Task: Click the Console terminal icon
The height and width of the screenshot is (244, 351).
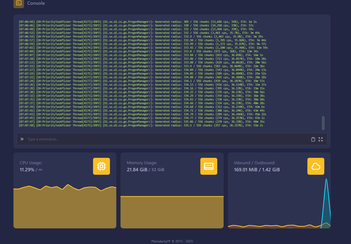Action: coord(19,3)
